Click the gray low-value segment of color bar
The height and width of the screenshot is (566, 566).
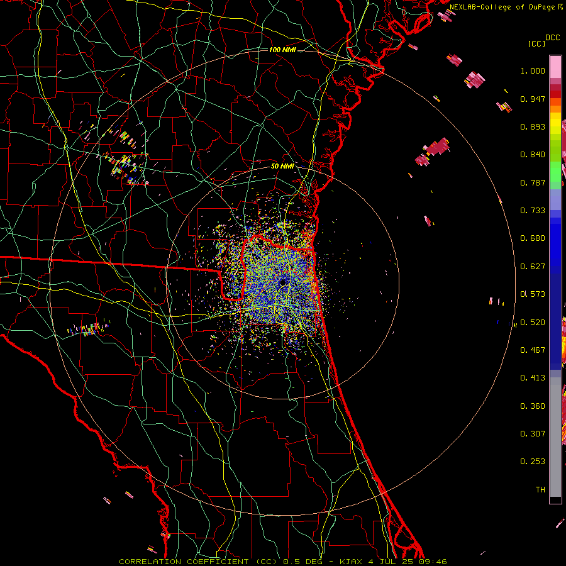point(555,437)
